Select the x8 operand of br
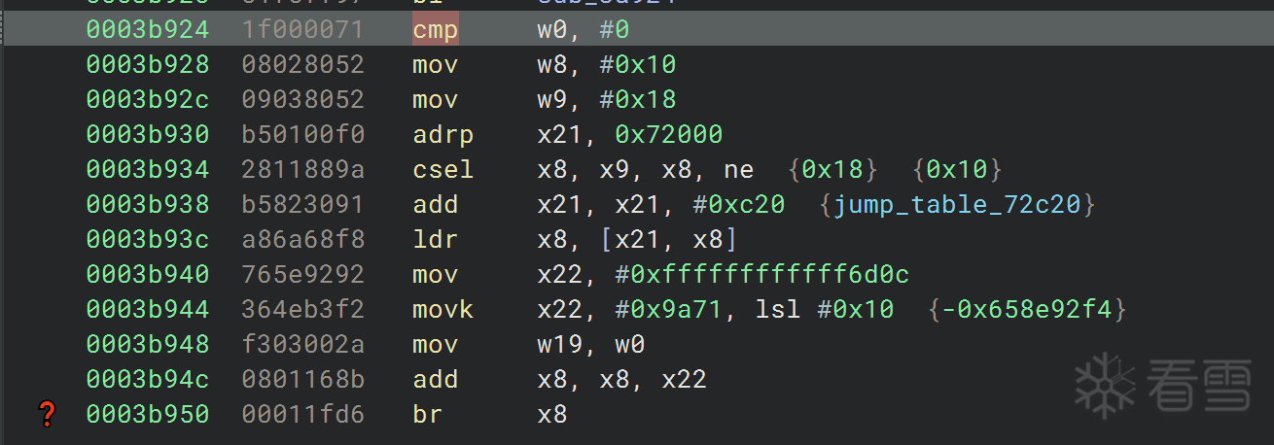This screenshot has width=1274, height=445. pos(551,415)
